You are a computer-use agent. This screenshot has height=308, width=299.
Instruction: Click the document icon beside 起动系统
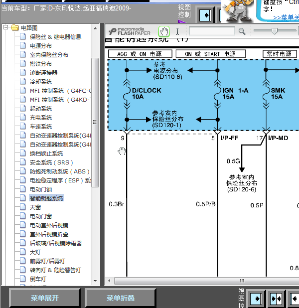coord(23,108)
